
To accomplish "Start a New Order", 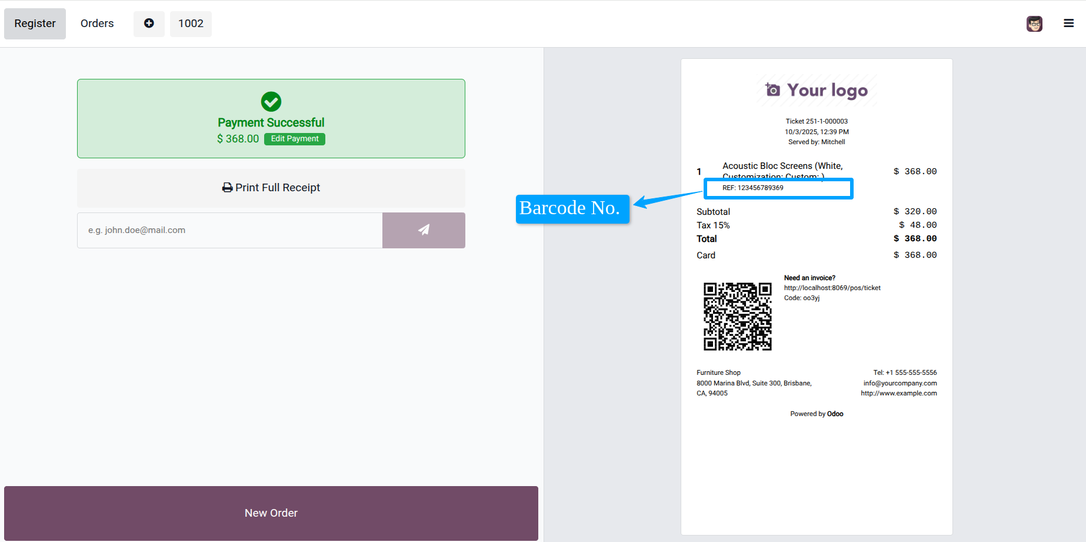I will click(271, 513).
